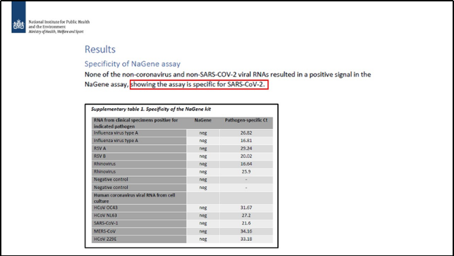Image resolution: width=454 pixels, height=256 pixels.
Task: Click the Specificity of NaGene assay subheading
Action: tap(132, 63)
